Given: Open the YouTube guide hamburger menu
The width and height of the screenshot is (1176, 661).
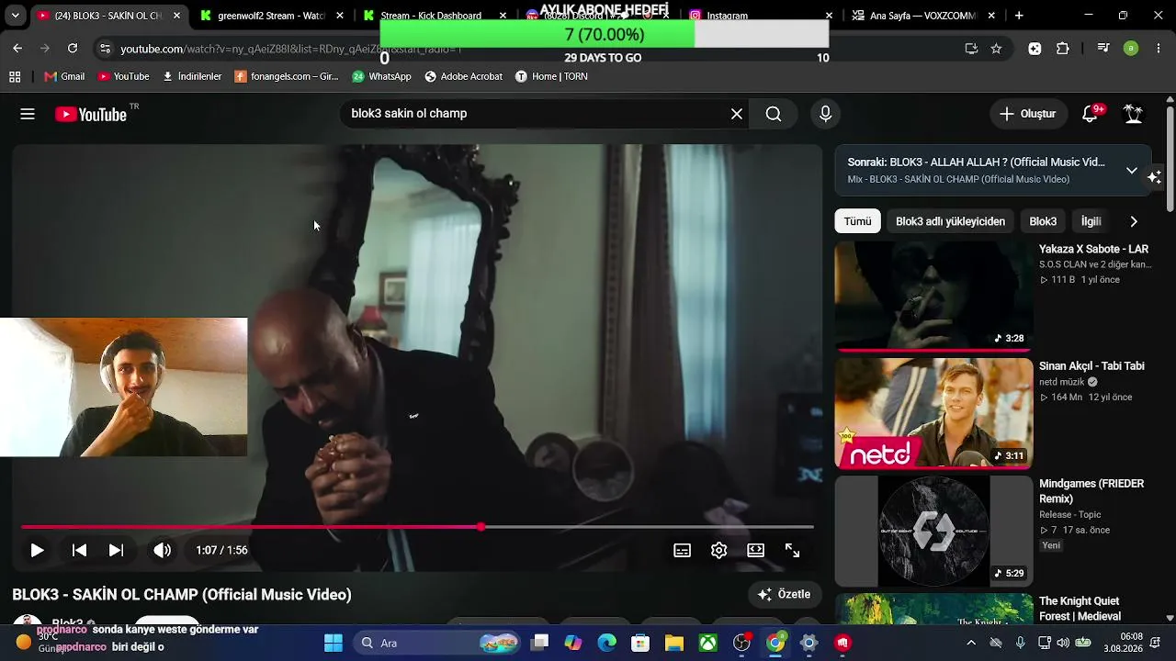Looking at the screenshot, I should tap(28, 114).
